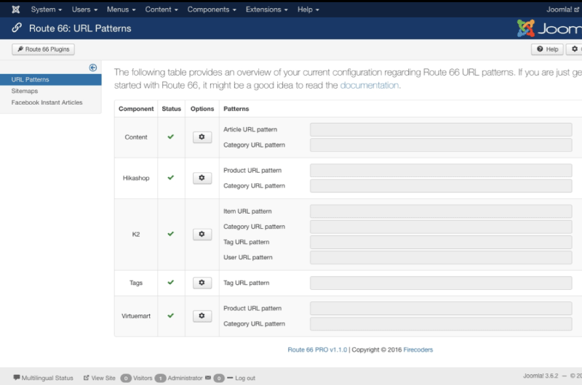This screenshot has width=582, height=385.
Task: Open options gear for Hikashop component
Action: [x=202, y=178]
